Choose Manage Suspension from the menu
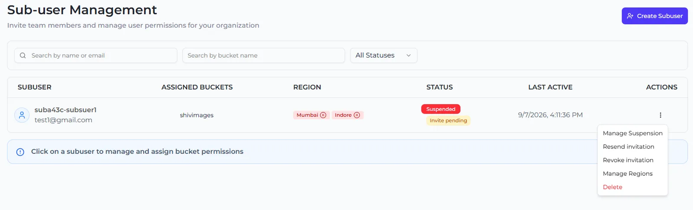693x210 pixels. pyautogui.click(x=632, y=133)
